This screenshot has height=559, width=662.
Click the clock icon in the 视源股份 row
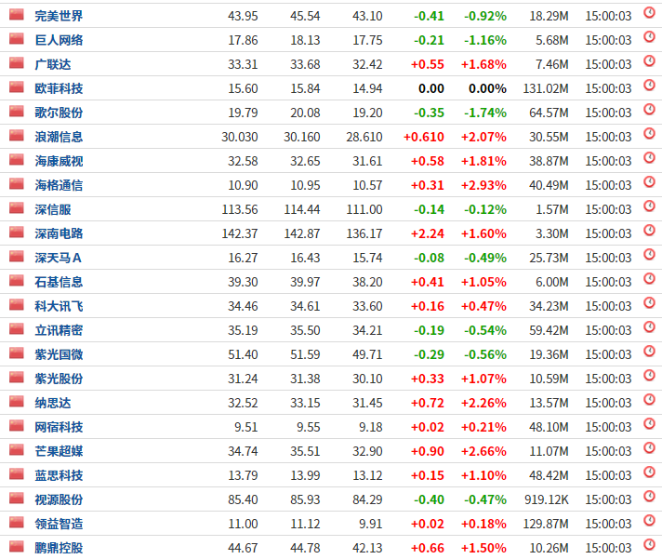click(x=649, y=496)
